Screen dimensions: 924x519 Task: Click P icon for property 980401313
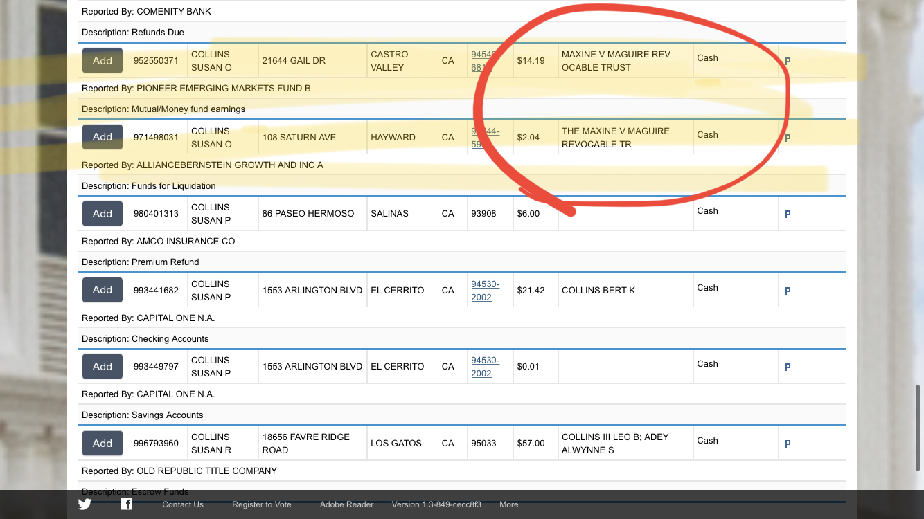pos(788,215)
